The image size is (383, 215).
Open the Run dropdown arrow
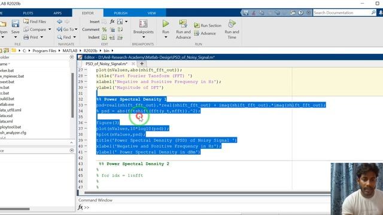[x=166, y=37]
